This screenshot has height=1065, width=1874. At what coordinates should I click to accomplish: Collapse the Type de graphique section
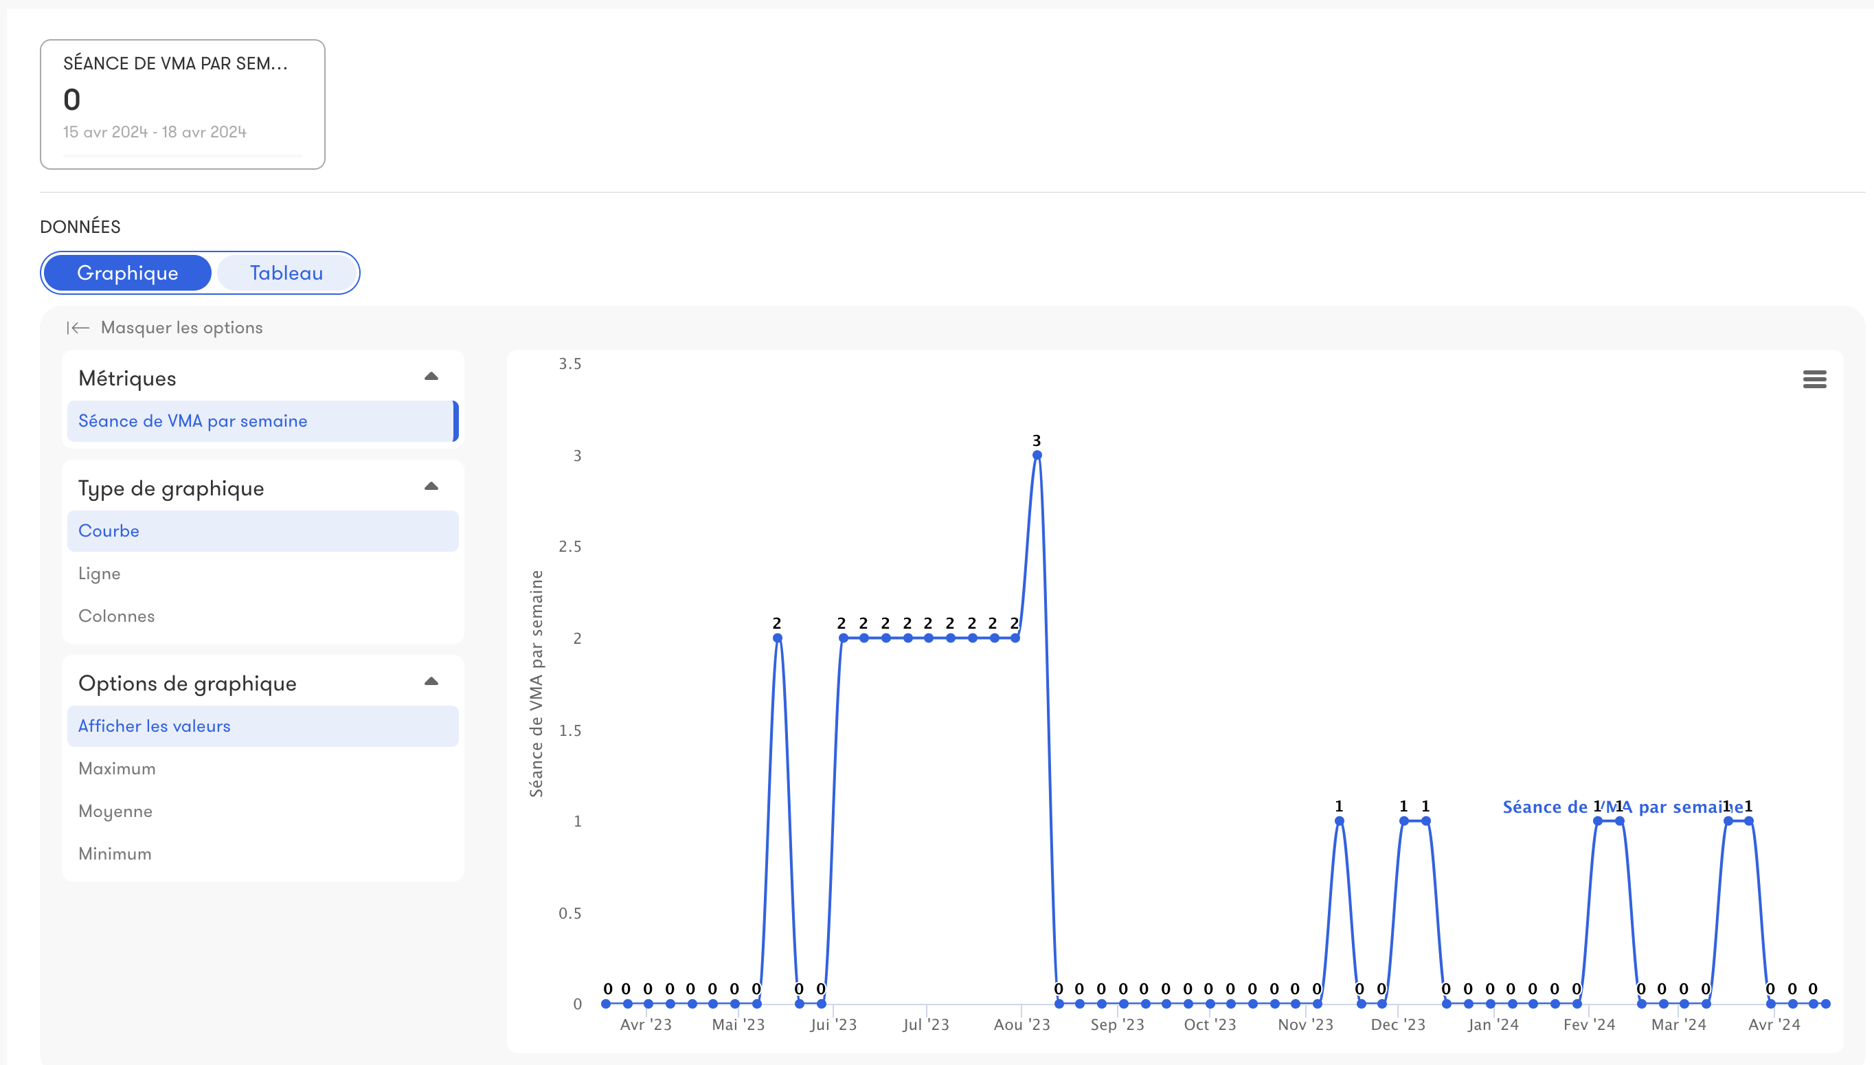pos(431,486)
